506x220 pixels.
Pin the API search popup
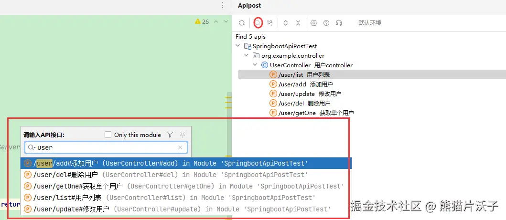pos(183,135)
